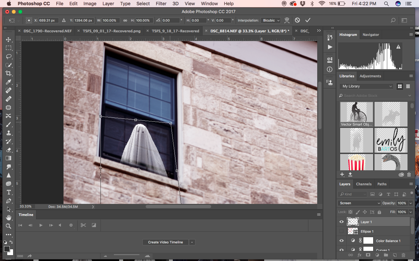
Task: Play the timeline
Action: click(x=41, y=225)
